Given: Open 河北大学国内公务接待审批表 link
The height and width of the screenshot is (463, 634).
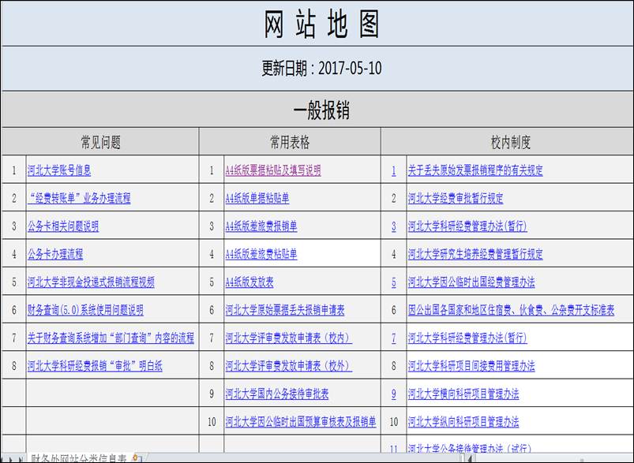Looking at the screenshot, I should click(277, 394).
